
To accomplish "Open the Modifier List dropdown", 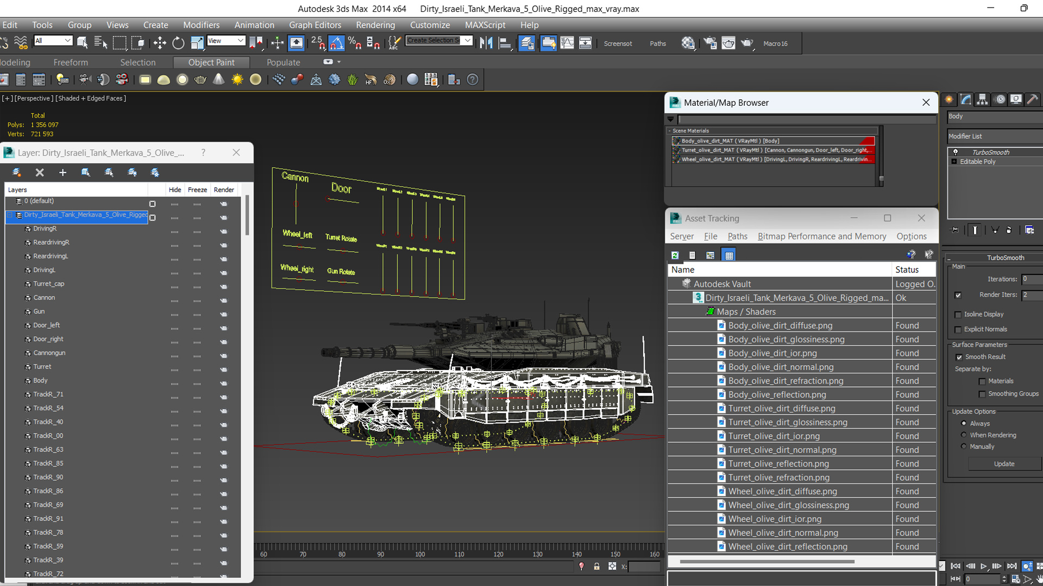I will tap(995, 136).
